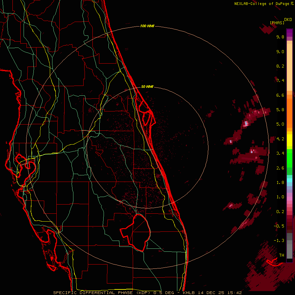Click the -1.3 scale value

[x=279, y=241]
